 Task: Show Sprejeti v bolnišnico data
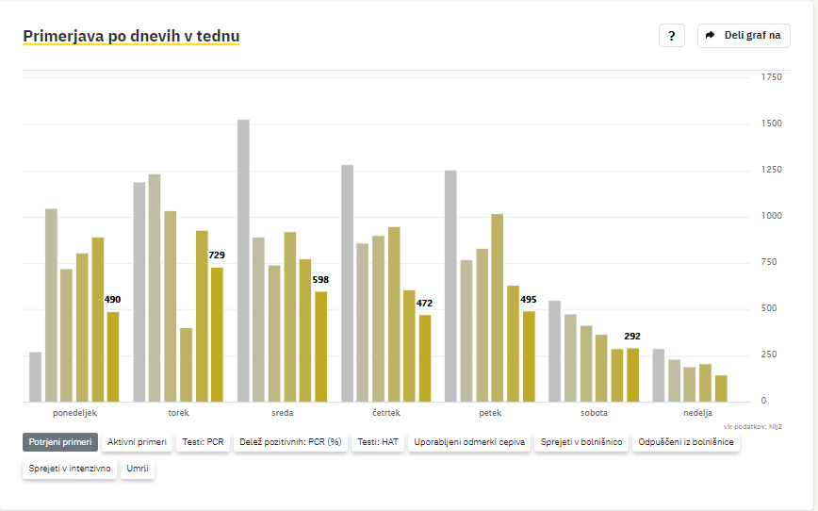click(x=581, y=441)
